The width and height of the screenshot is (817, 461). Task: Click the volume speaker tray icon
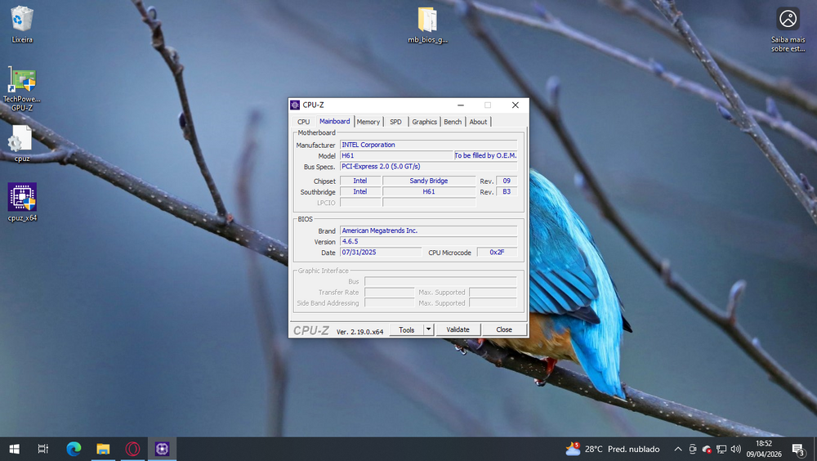(x=736, y=449)
